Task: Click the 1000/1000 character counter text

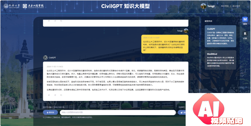Action: coord(54,107)
